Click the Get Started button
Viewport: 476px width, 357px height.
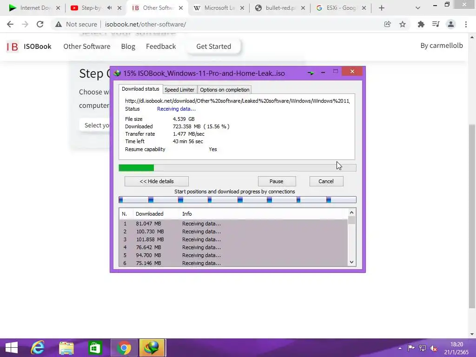214,46
